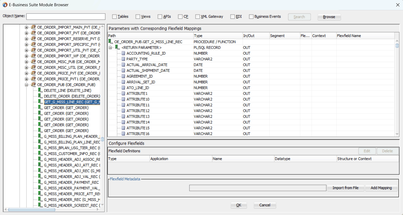Click the DELETE_ORDER procedure icon
The height and width of the screenshot is (215, 403).
[40, 96]
